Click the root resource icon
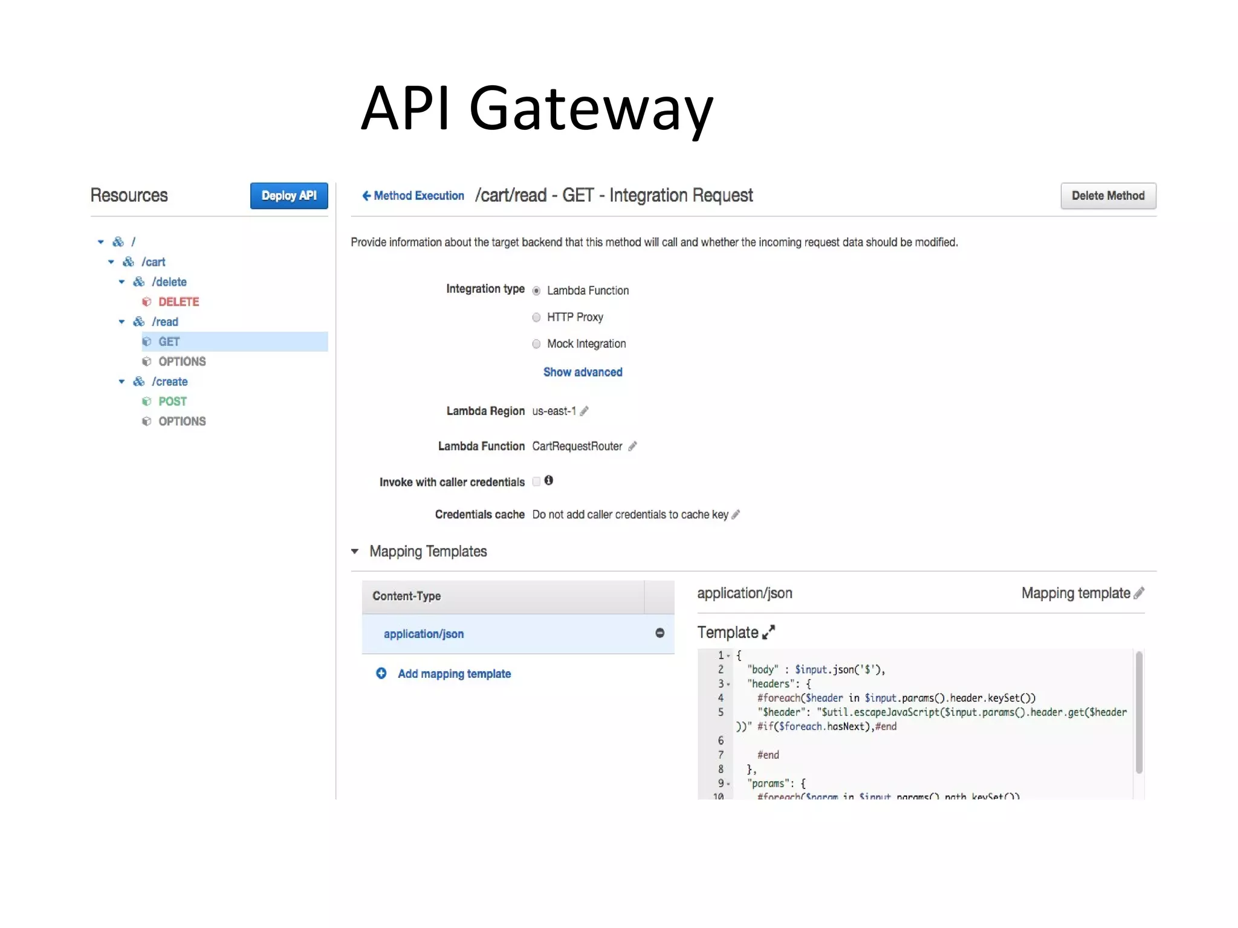This screenshot has width=1238, height=928. pos(118,242)
